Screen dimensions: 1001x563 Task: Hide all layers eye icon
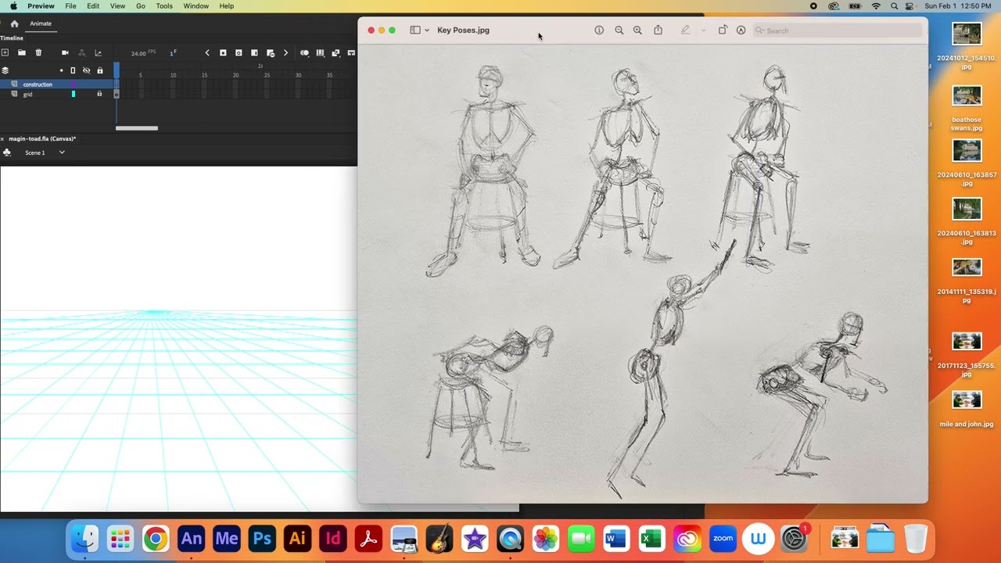pos(86,70)
